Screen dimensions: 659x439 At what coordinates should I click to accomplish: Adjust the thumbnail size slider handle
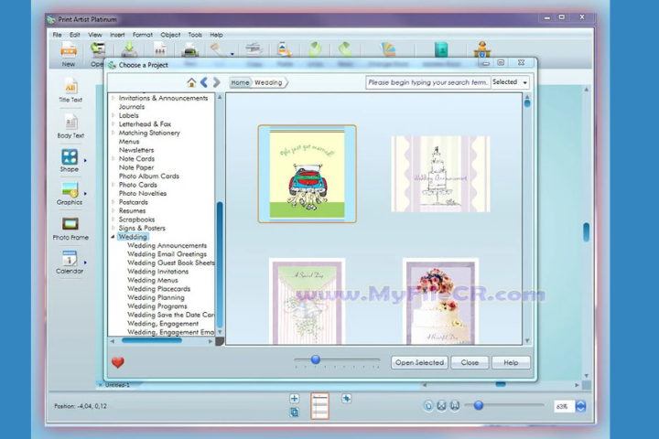click(x=316, y=359)
